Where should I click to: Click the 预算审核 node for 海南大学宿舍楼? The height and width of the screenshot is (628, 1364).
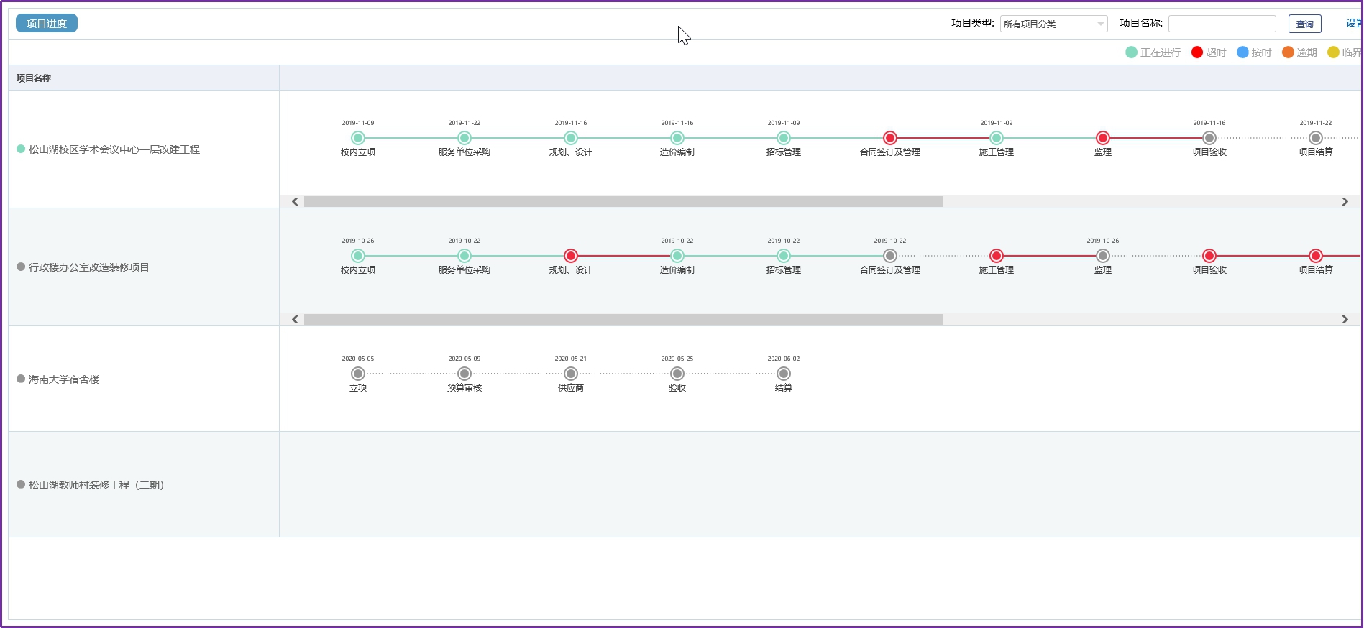464,374
